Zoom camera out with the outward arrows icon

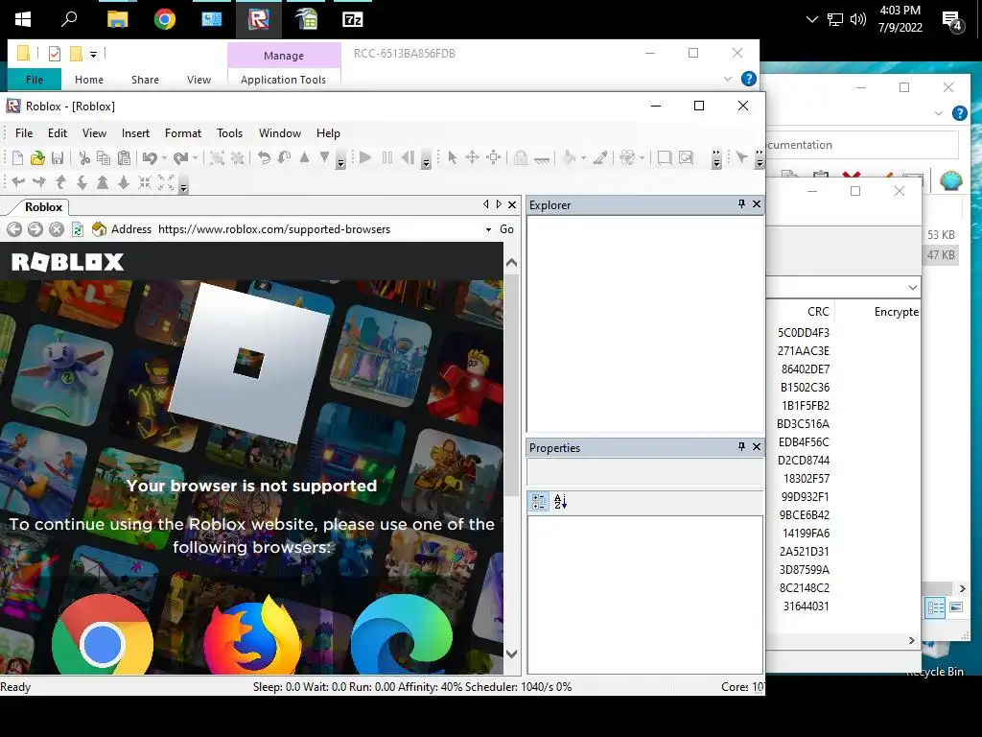click(x=166, y=182)
